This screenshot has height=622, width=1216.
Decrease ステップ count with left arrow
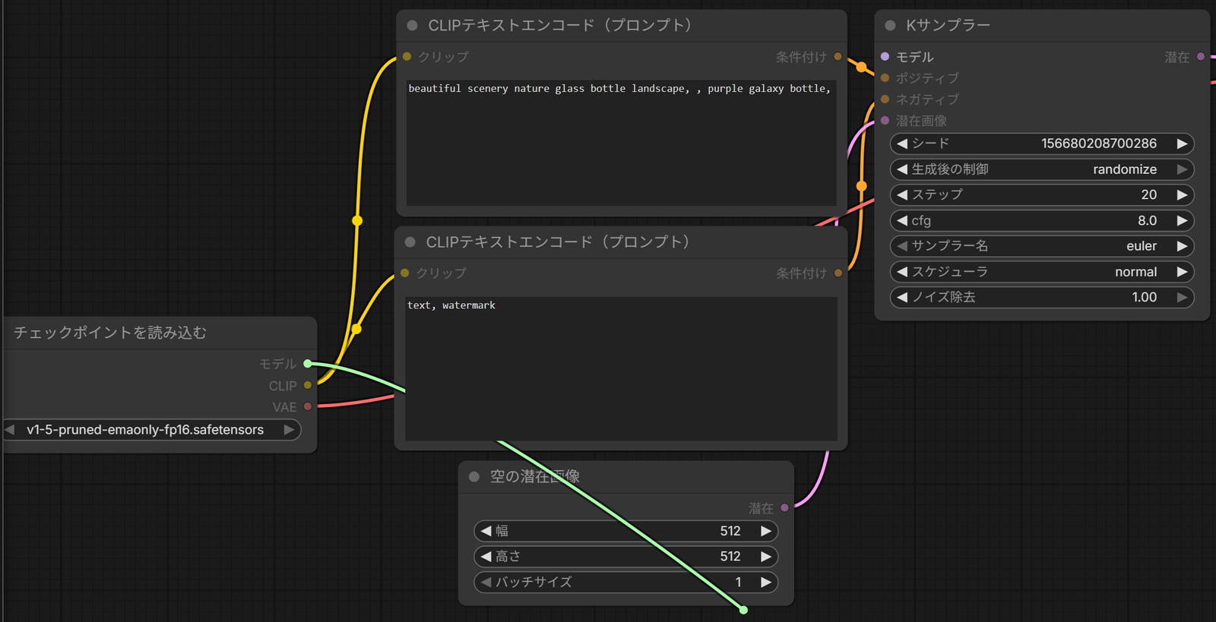pos(902,195)
